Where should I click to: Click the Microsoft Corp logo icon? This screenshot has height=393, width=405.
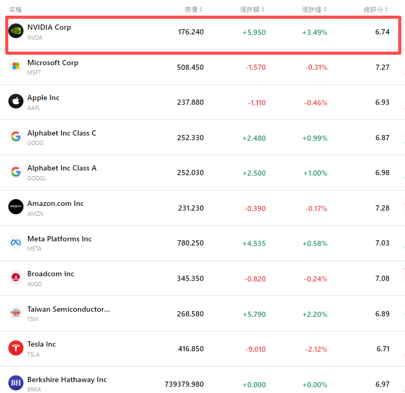(16, 66)
